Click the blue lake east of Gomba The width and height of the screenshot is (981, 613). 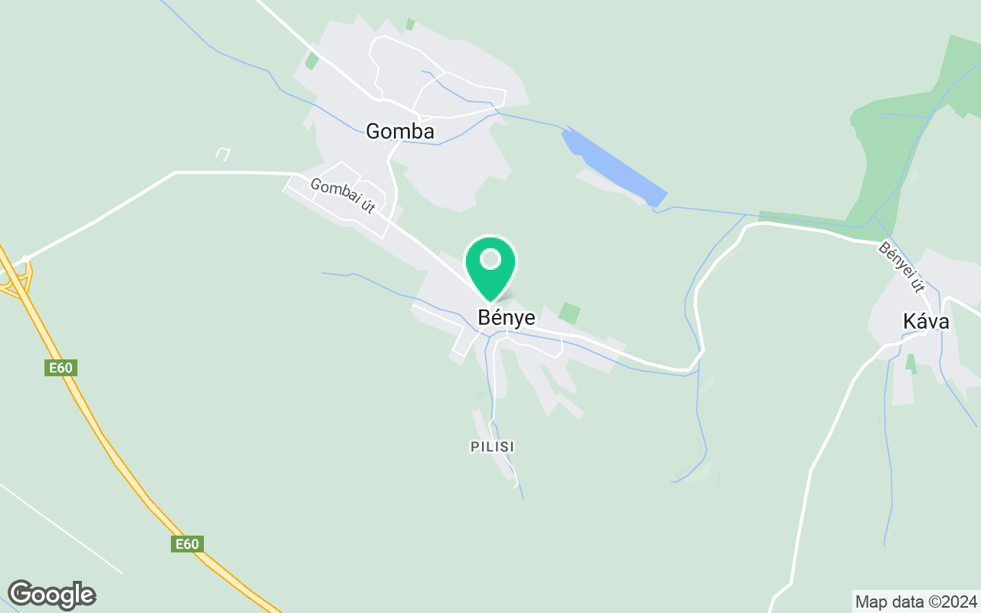click(613, 166)
